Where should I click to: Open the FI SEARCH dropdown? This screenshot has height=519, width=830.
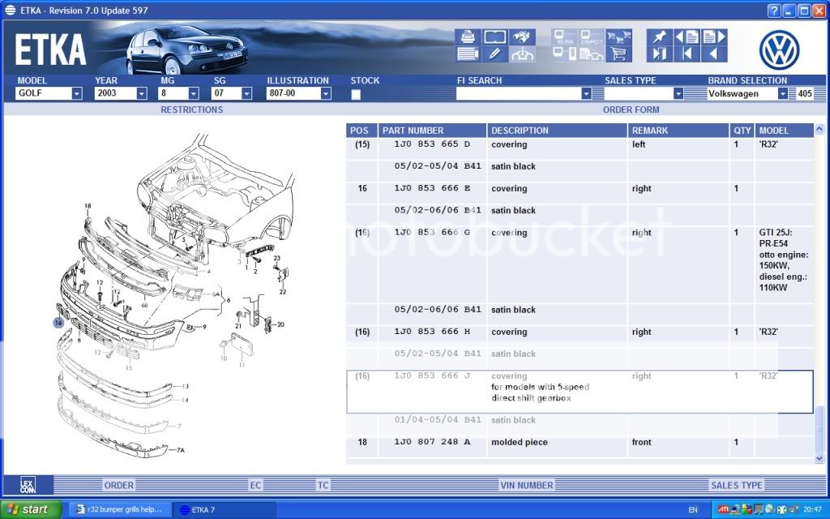586,93
